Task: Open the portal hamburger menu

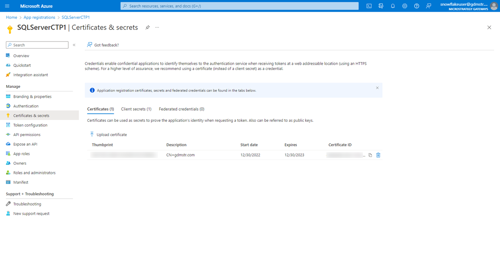Action: (7, 6)
